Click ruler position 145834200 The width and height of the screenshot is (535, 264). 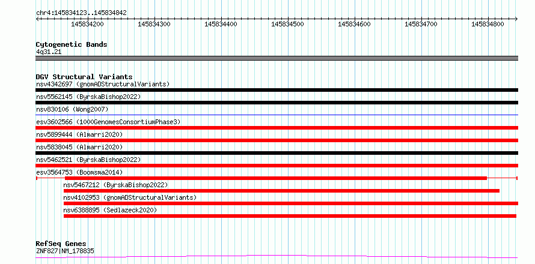pos(87,24)
